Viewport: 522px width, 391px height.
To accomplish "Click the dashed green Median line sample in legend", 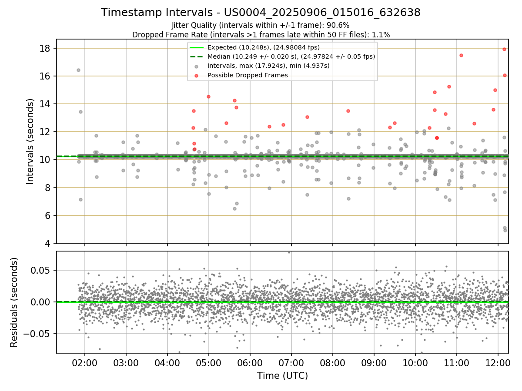I will 196,56.
